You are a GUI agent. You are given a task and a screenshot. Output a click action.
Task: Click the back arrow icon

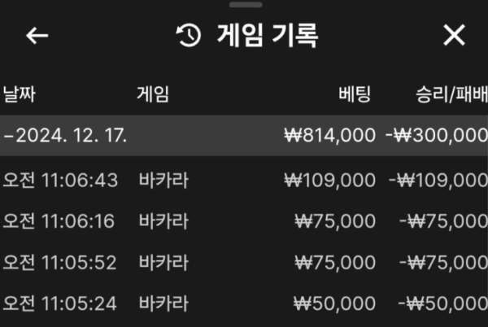(37, 36)
